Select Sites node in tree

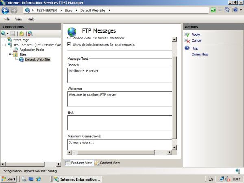pos(23,54)
